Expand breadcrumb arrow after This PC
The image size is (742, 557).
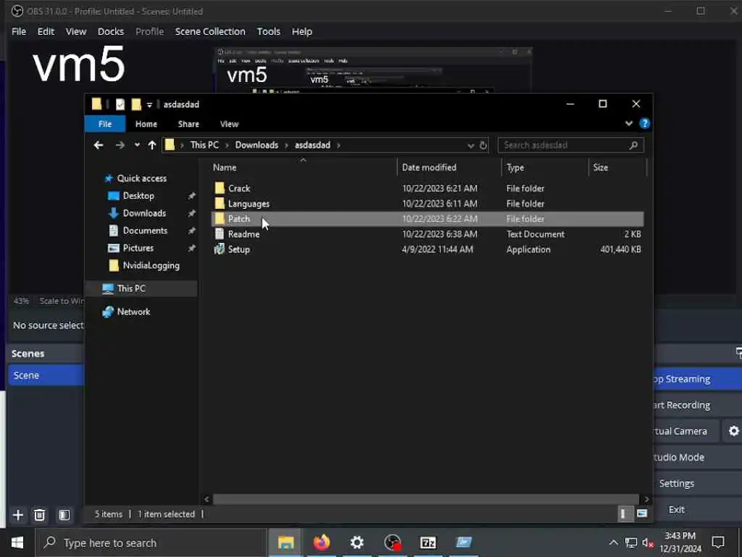click(226, 145)
